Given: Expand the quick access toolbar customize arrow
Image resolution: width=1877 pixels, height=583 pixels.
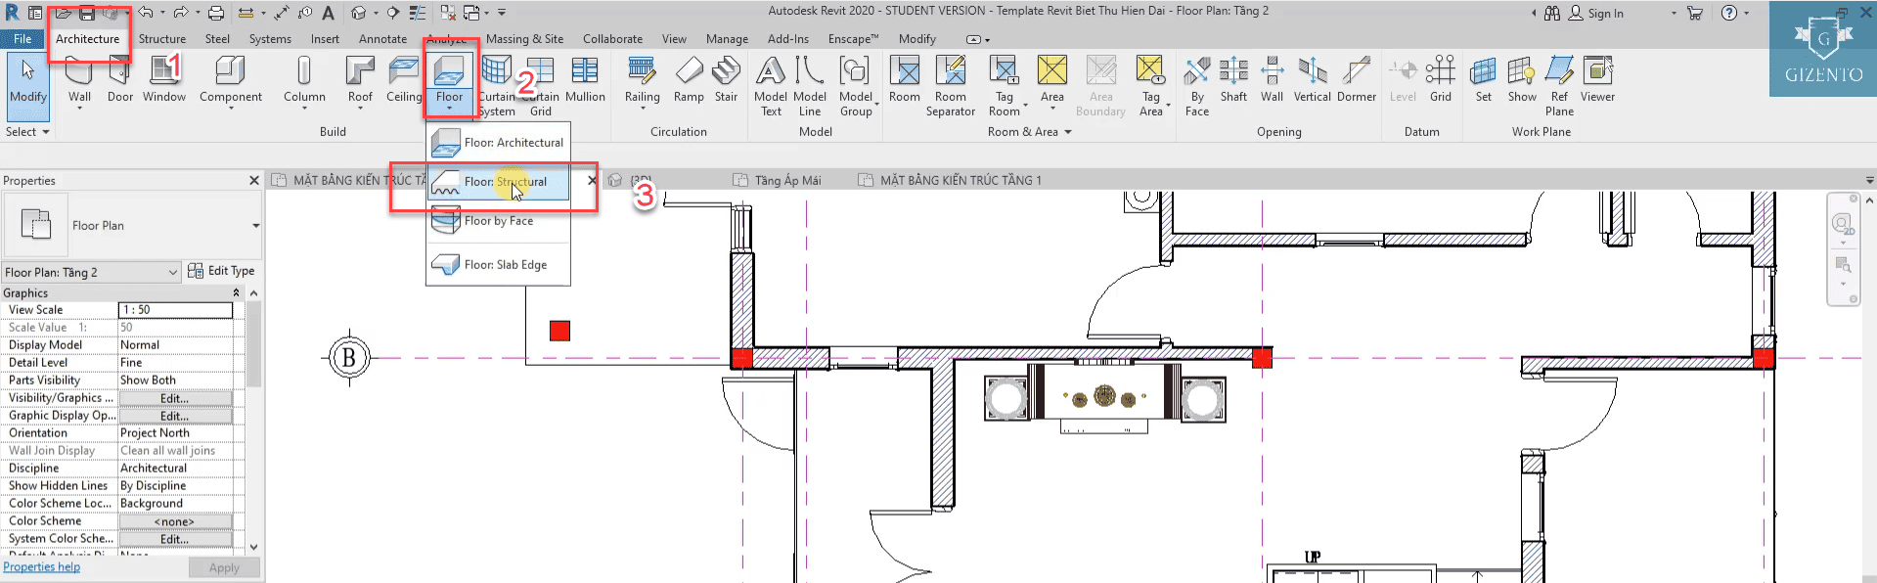Looking at the screenshot, I should coord(502,13).
